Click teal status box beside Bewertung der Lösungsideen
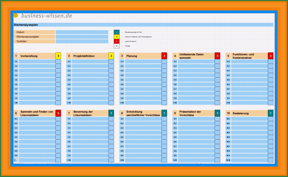 (x=111, y=113)
